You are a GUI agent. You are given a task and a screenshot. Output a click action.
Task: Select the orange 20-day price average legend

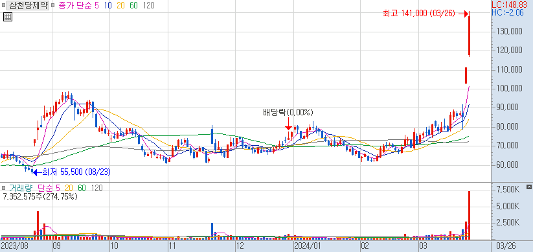(121, 6)
